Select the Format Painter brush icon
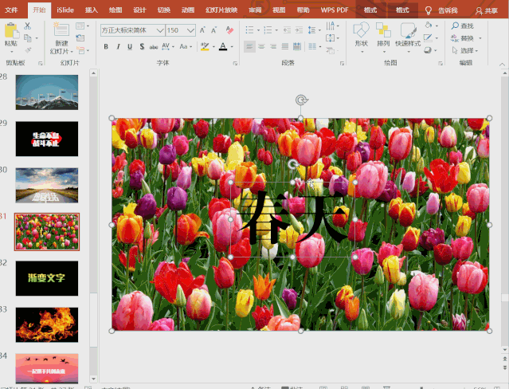509x389 pixels. coord(28,50)
